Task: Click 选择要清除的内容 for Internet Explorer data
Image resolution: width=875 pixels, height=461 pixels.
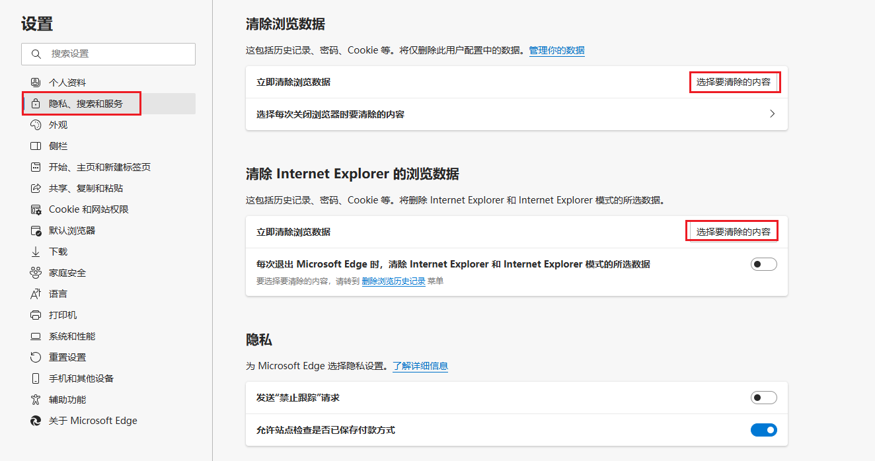Action: tap(734, 232)
